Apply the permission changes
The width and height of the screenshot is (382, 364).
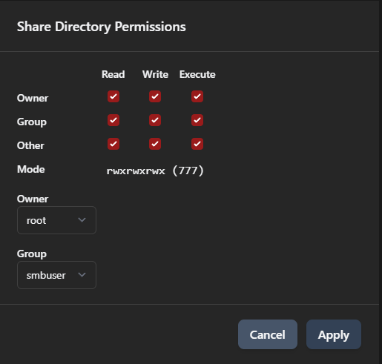point(334,334)
